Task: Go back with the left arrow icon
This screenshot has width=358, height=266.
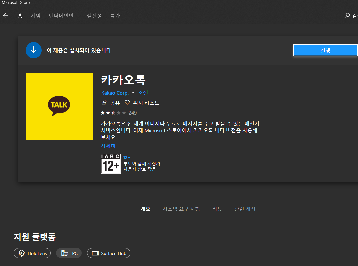Action: (x=6, y=16)
